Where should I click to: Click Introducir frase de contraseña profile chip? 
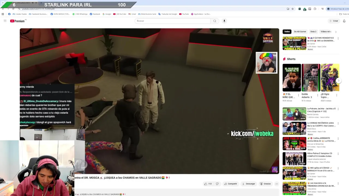coord(337,9)
